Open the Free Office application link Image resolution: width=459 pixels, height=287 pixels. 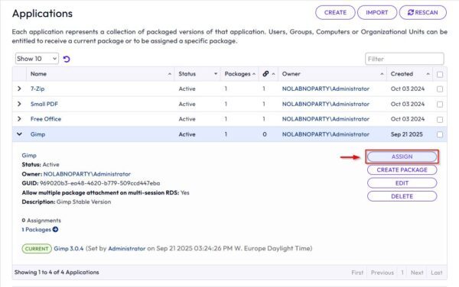[x=46, y=119]
